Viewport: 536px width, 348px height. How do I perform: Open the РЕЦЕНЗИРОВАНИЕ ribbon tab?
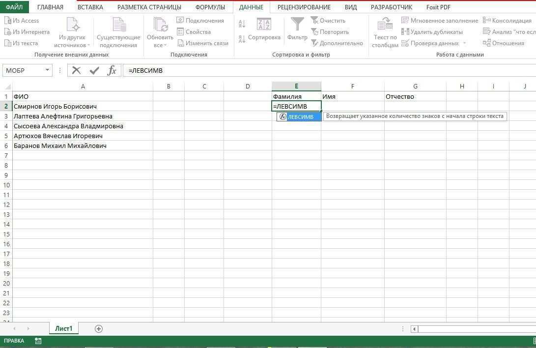[305, 7]
